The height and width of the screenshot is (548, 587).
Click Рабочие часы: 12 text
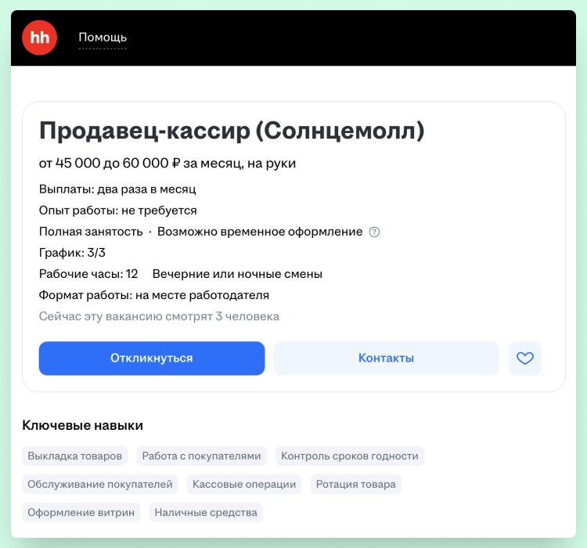click(x=88, y=274)
